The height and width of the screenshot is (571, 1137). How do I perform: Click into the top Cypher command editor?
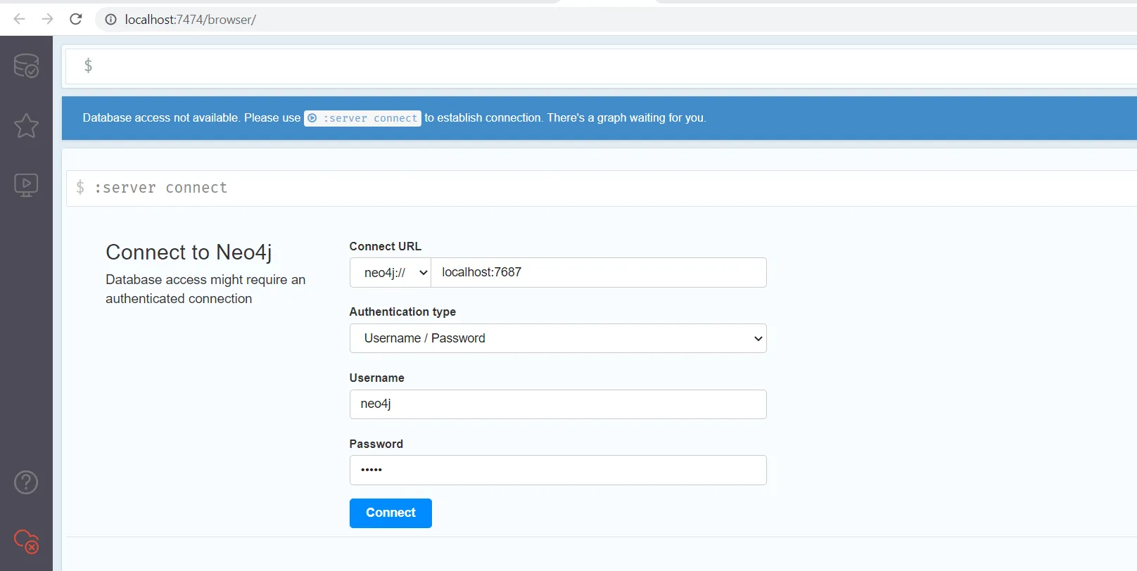coord(602,66)
